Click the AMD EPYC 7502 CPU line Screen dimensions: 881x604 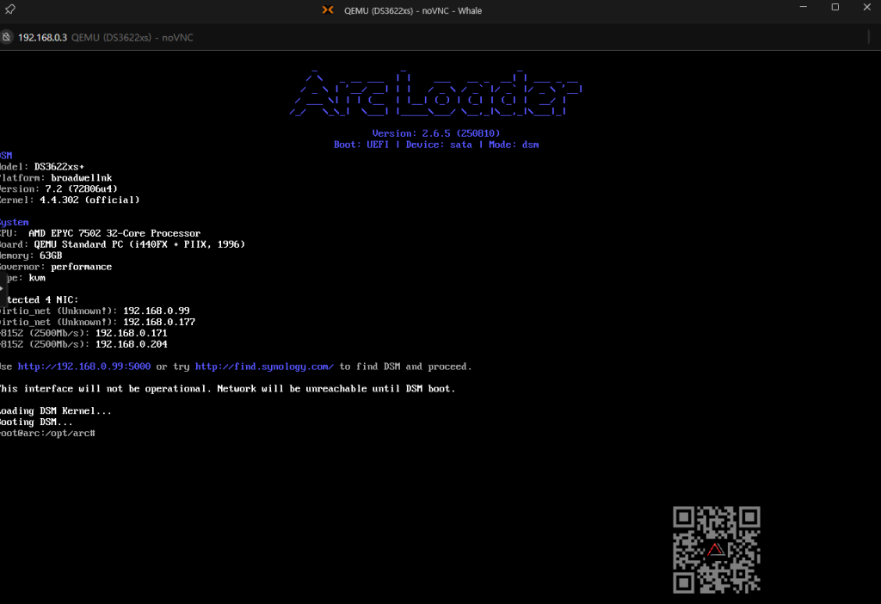point(100,233)
